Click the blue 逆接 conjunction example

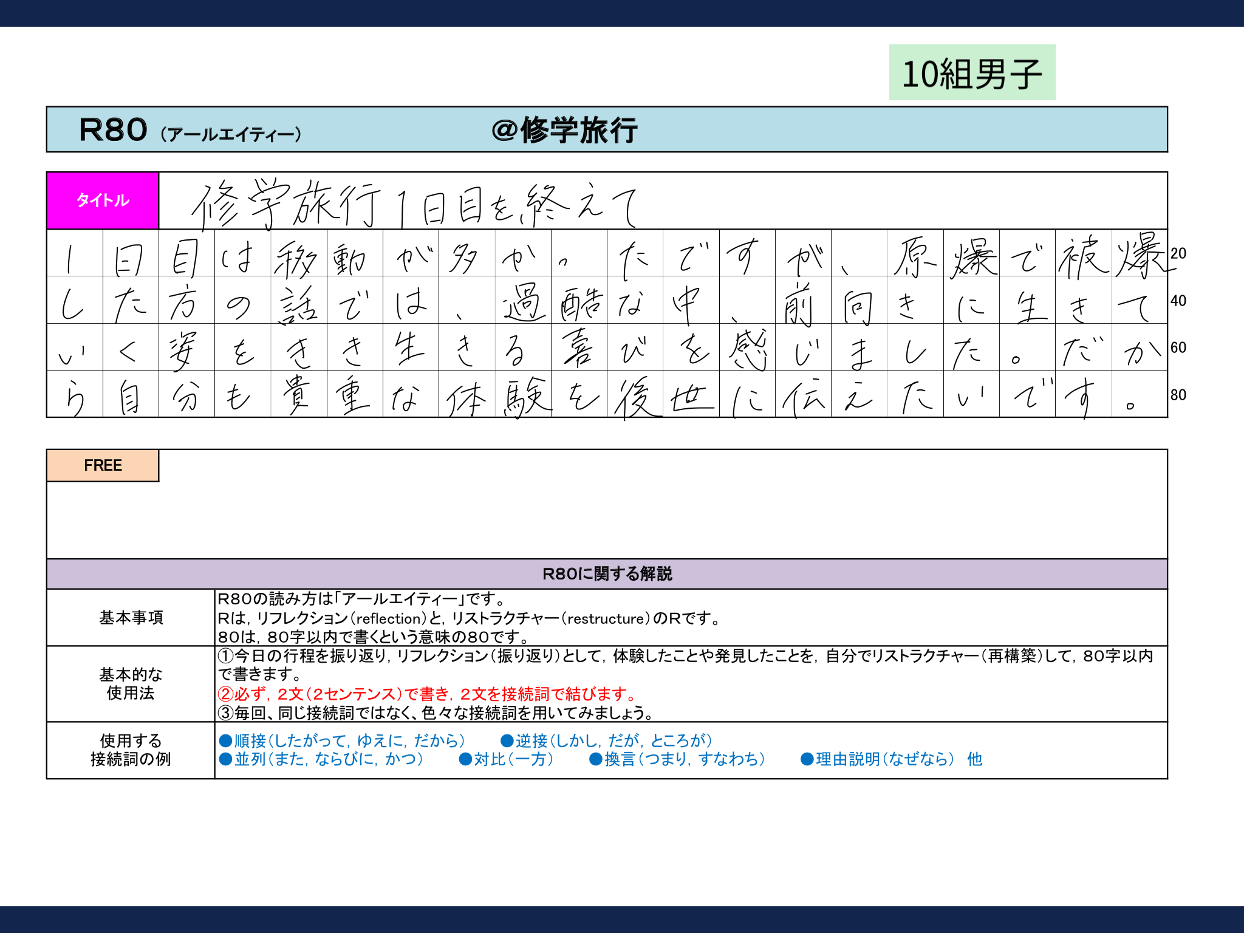click(606, 740)
